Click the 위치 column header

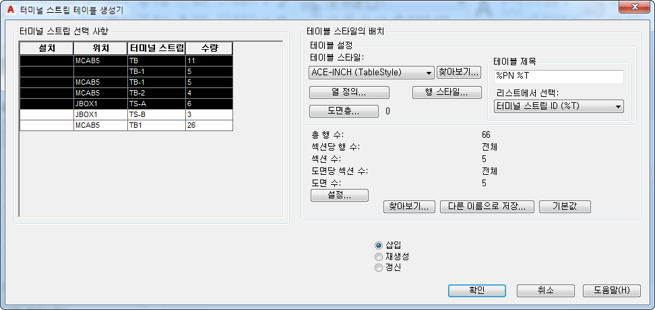pos(100,48)
